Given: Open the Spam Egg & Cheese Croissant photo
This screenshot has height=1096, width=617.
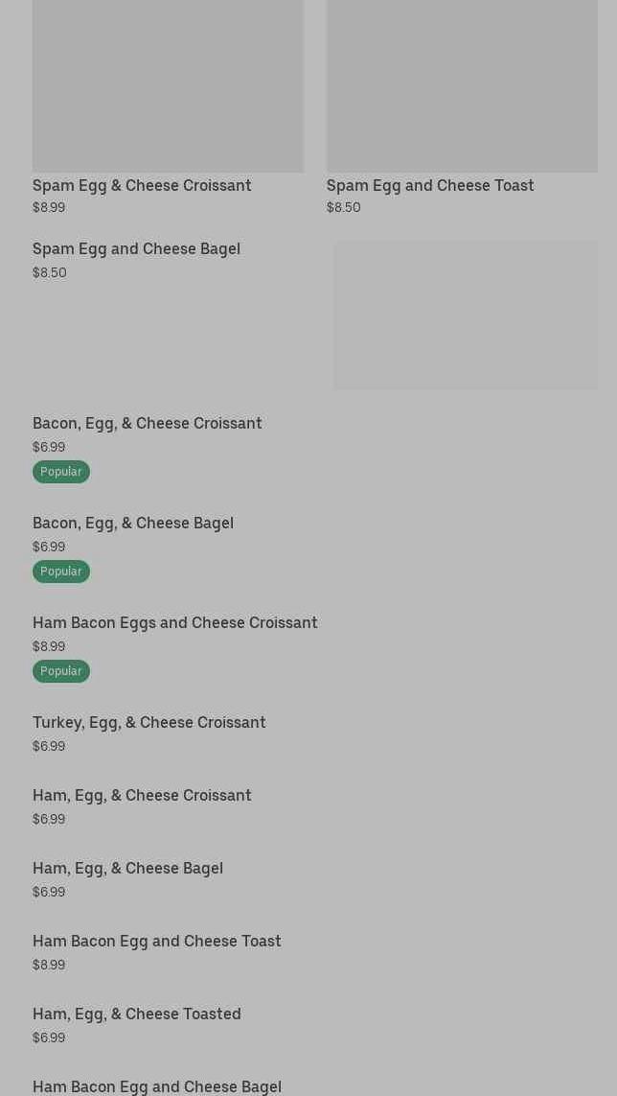Looking at the screenshot, I should tap(168, 84).
